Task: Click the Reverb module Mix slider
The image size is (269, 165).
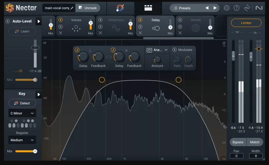Action: [210, 25]
